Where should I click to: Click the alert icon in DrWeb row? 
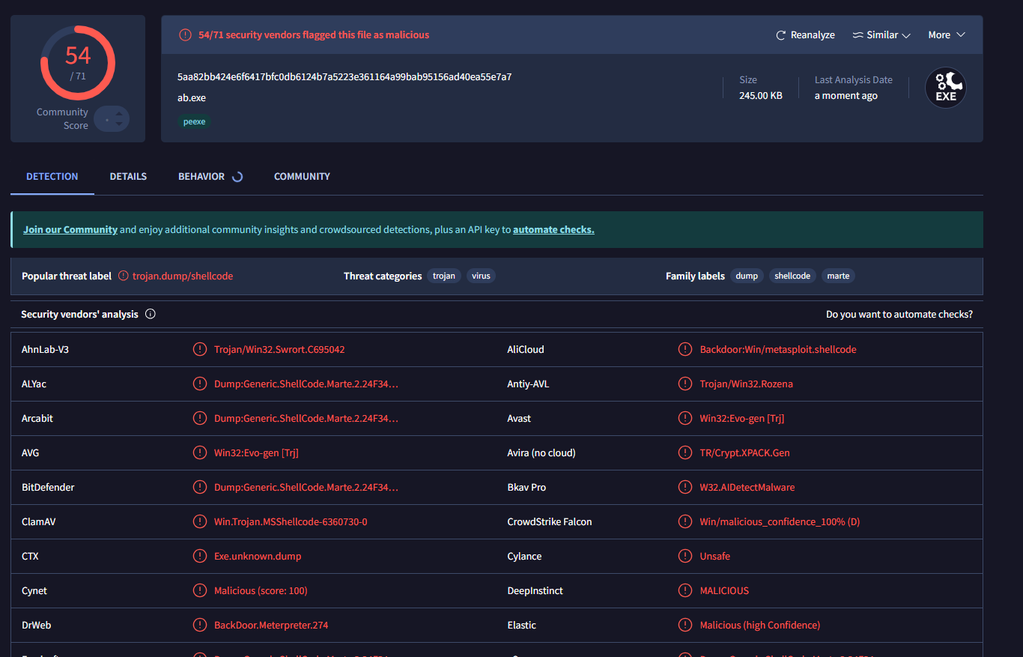(x=200, y=625)
